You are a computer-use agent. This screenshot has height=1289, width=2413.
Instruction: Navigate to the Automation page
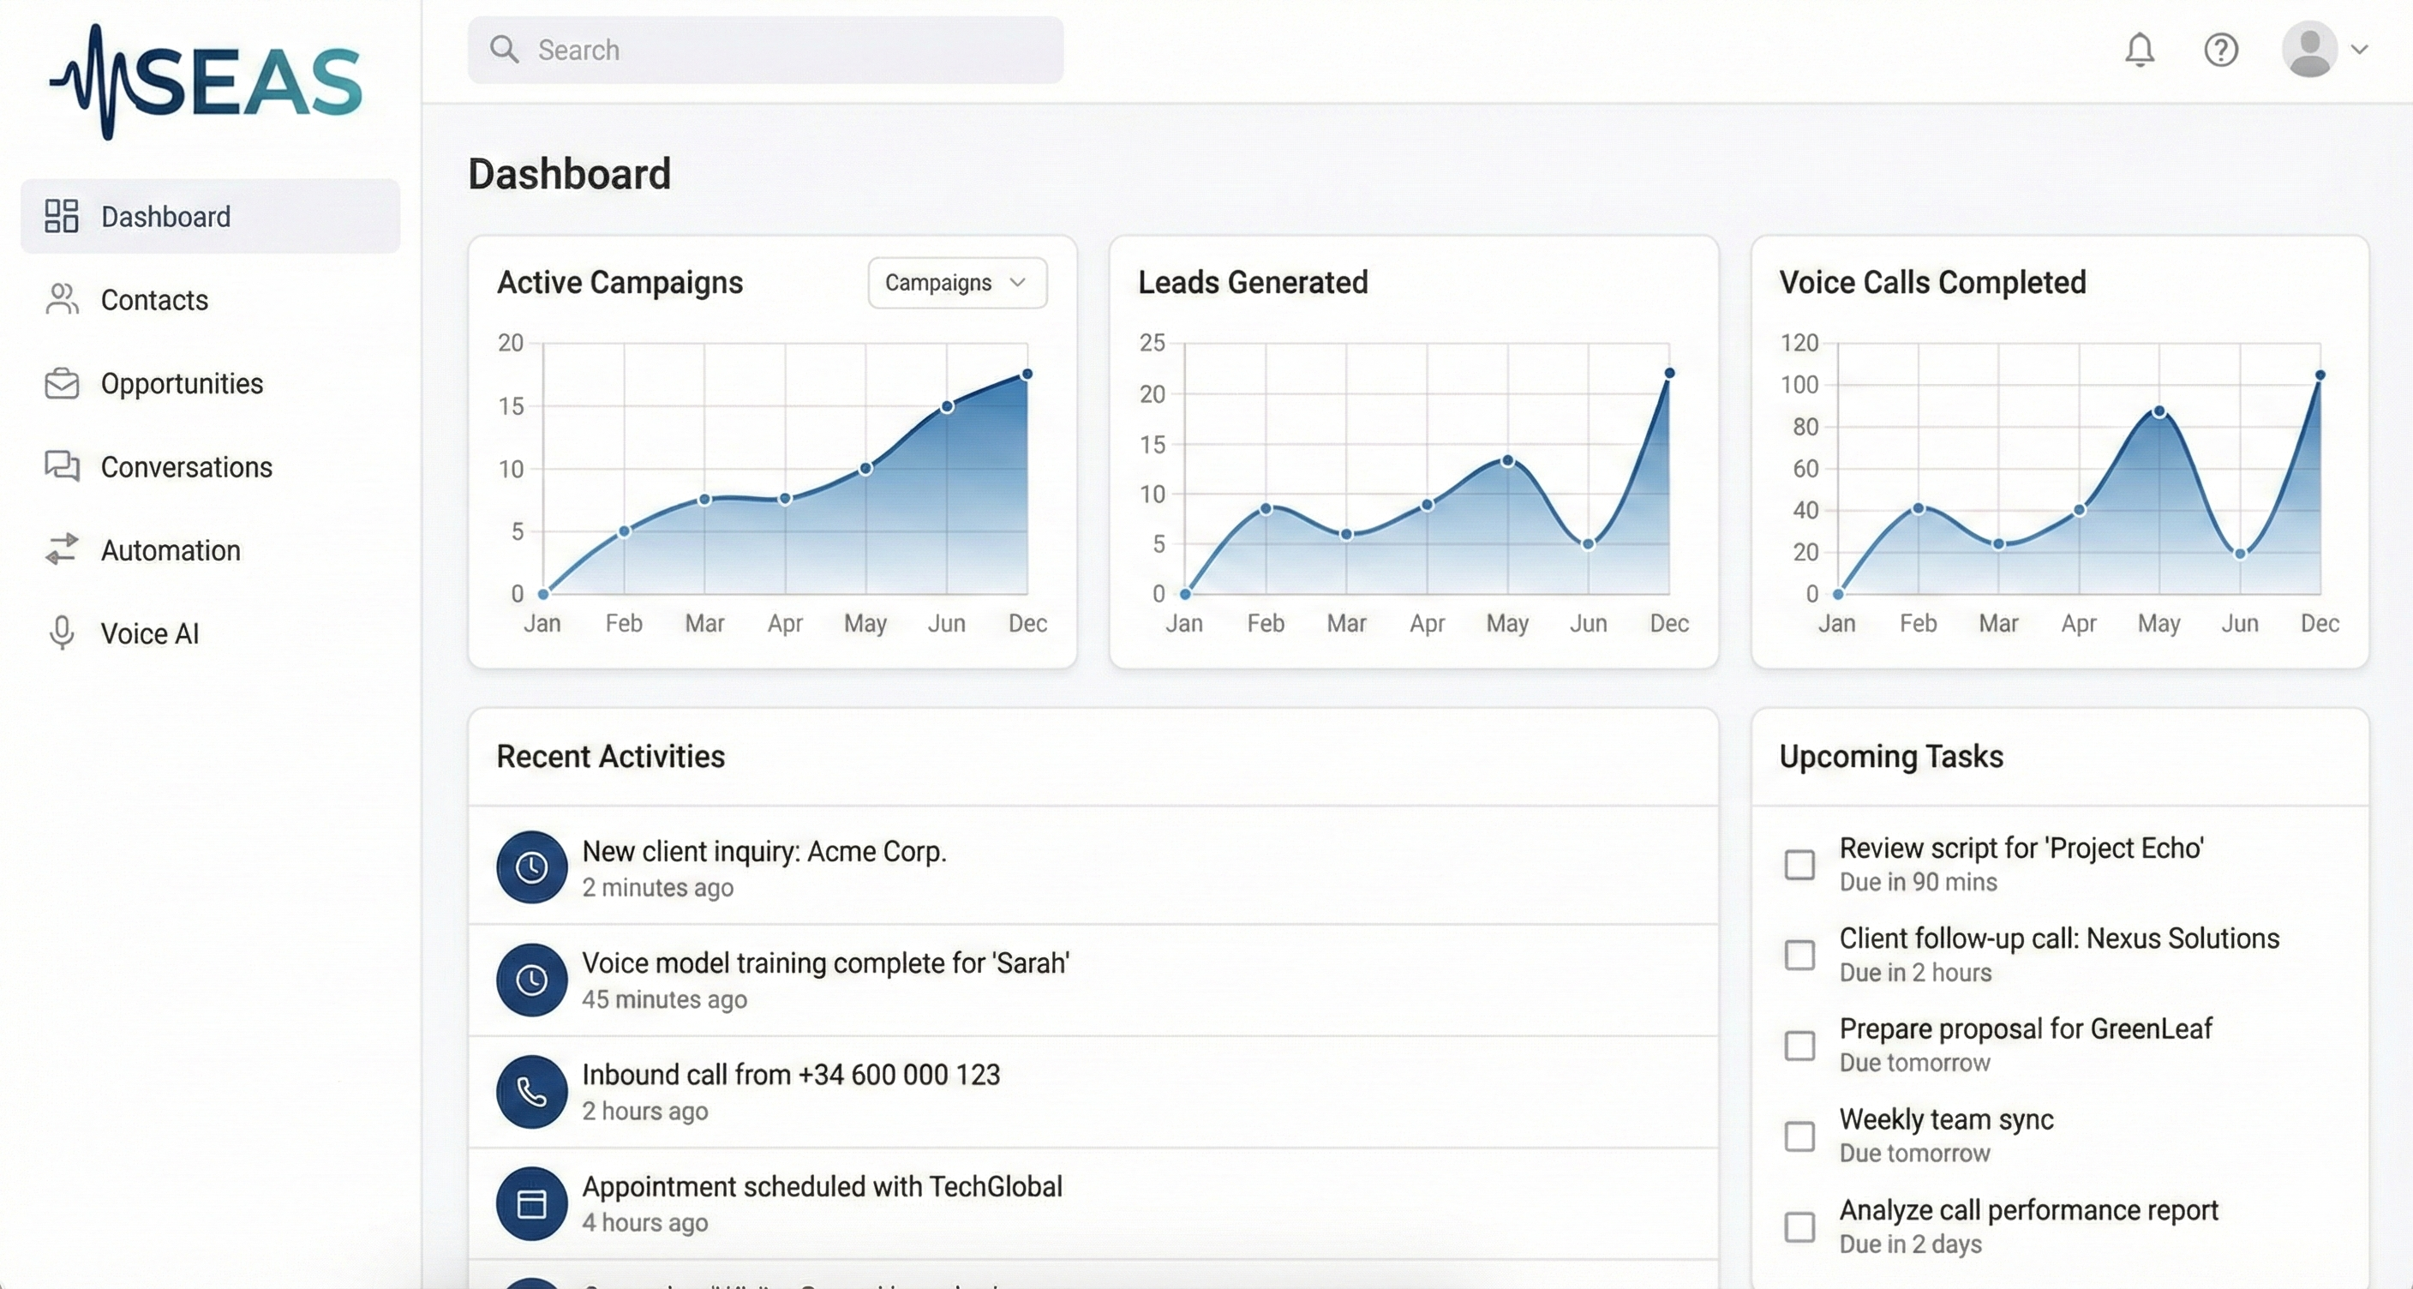point(171,550)
